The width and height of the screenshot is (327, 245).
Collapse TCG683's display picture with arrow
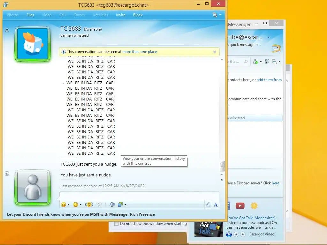(x=7, y=30)
